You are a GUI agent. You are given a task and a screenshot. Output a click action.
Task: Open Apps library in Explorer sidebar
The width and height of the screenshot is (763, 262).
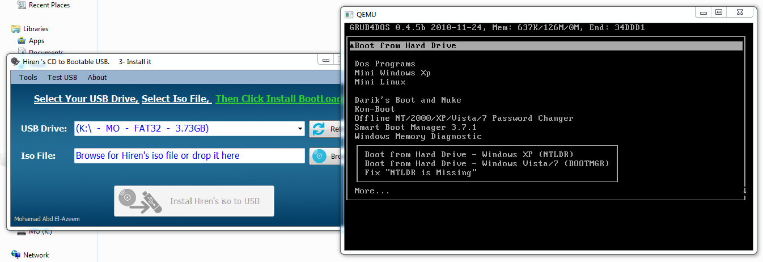(36, 41)
